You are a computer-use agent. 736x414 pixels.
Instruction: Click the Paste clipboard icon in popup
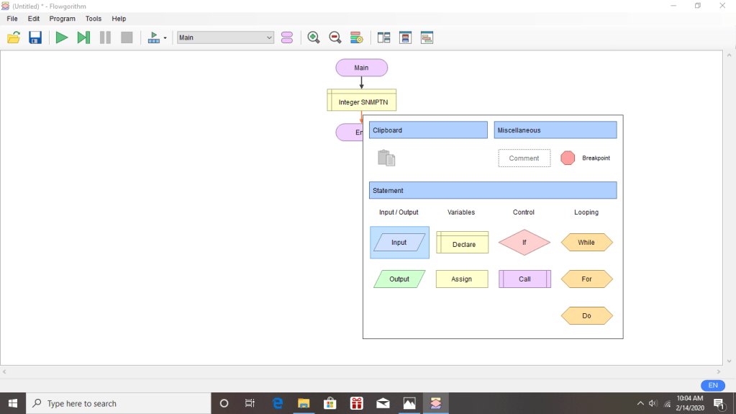386,158
